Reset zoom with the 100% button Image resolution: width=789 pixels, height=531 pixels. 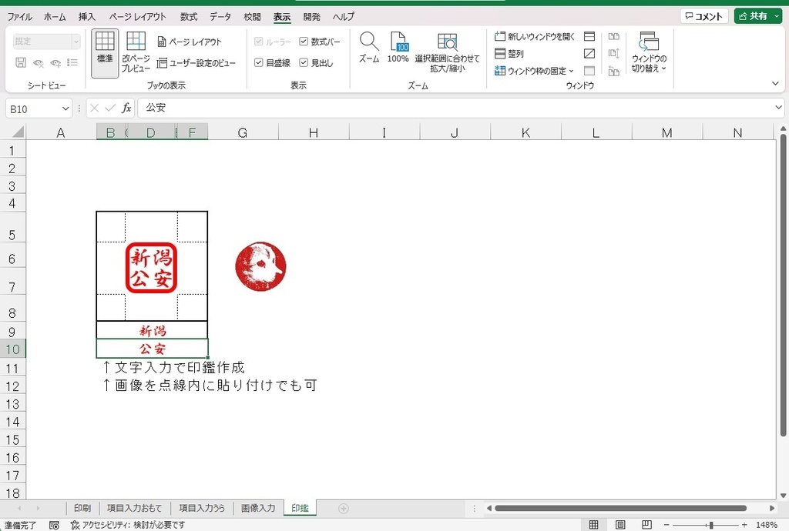(398, 48)
